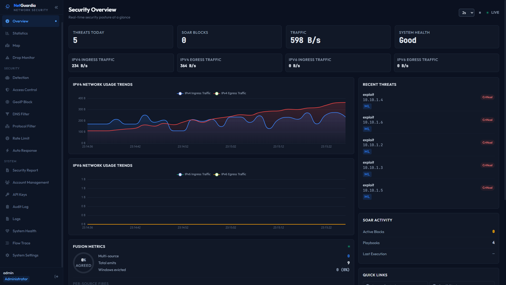Click the Playbooks row in SOAR Activity
This screenshot has width=506, height=285.
[x=429, y=243]
